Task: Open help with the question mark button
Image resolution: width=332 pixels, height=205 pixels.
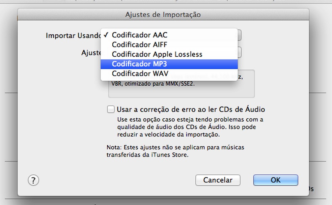Action: click(33, 180)
